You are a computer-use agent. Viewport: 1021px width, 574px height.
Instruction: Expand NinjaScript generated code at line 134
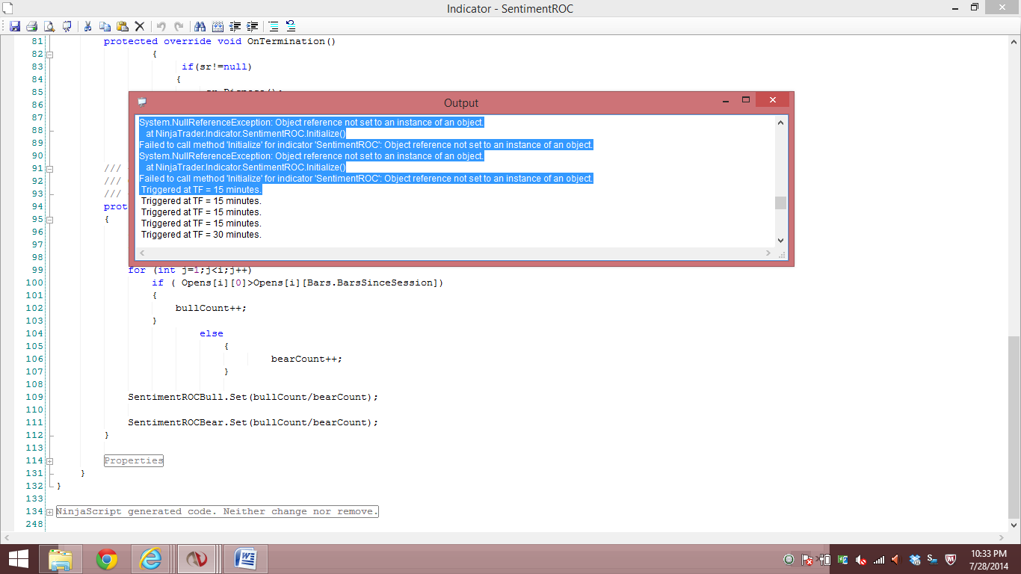click(50, 512)
